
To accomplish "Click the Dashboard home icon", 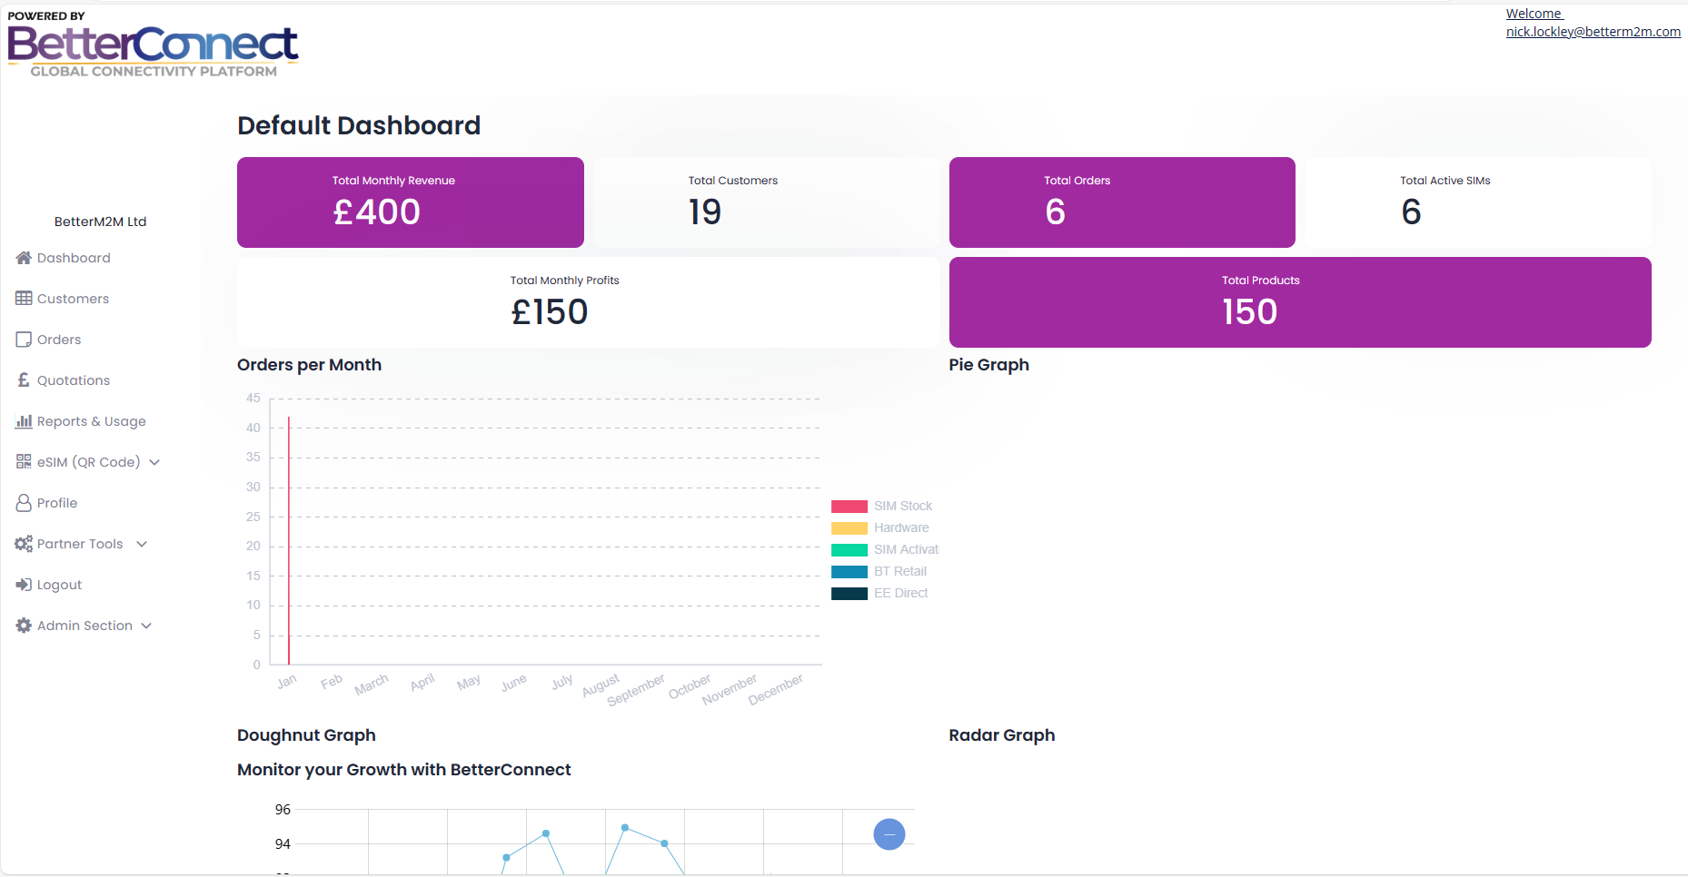I will (24, 258).
